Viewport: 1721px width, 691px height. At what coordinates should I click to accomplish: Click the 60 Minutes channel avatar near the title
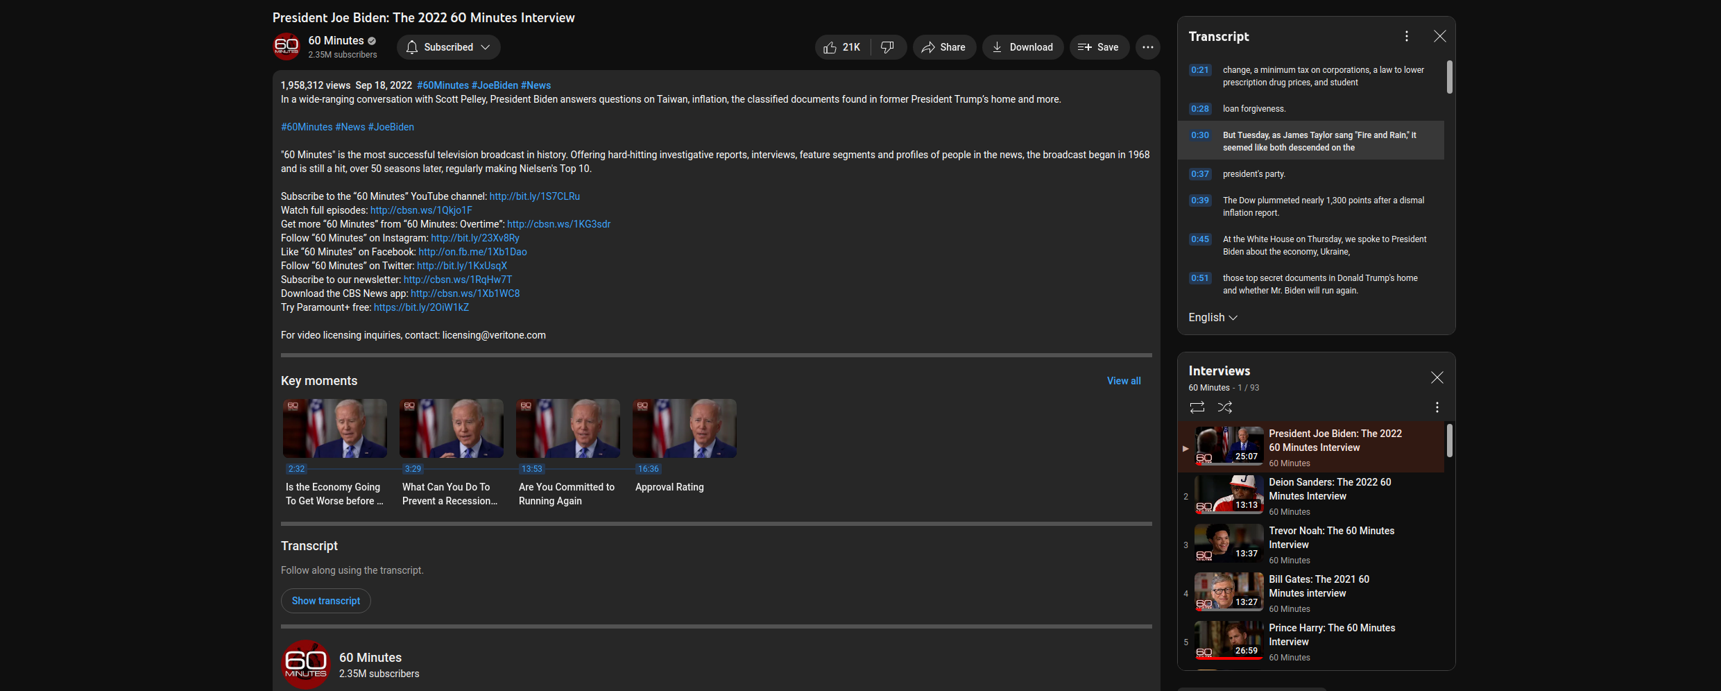coord(286,47)
